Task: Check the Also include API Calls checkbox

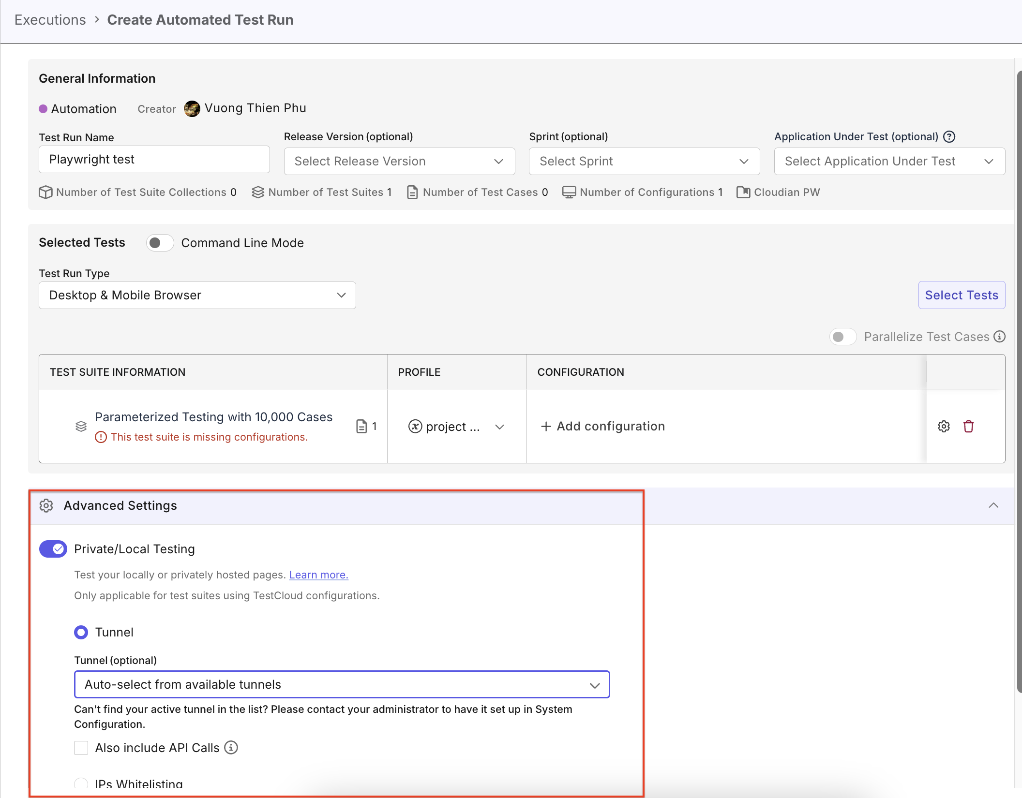Action: [x=81, y=748]
